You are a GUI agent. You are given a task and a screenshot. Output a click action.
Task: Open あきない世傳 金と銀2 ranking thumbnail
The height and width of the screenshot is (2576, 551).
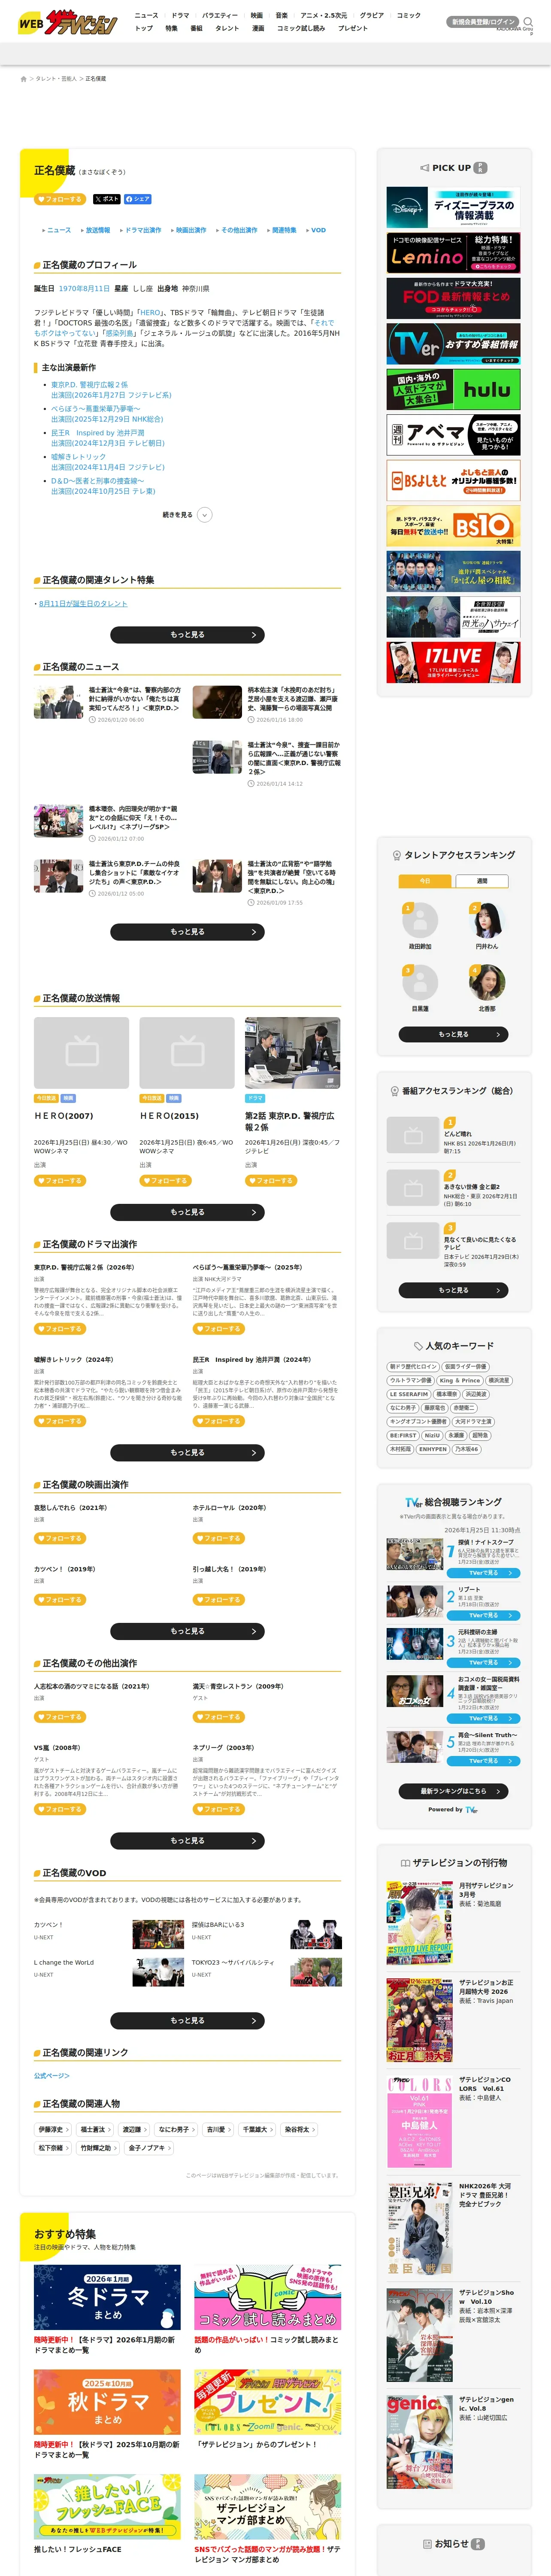413,1188
